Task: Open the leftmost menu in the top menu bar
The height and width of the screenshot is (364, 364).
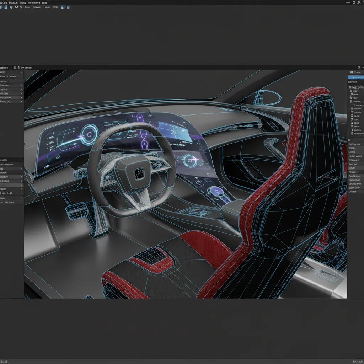Action: pyautogui.click(x=3, y=2)
